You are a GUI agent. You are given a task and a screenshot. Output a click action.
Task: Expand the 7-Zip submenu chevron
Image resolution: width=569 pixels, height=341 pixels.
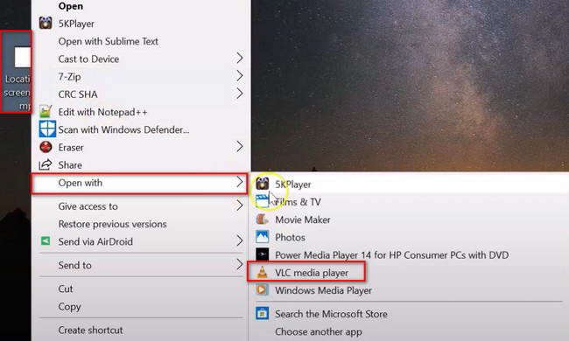pos(239,76)
